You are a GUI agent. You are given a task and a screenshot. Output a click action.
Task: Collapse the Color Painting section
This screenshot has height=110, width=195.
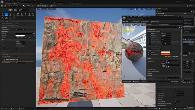[x=1, y=31]
